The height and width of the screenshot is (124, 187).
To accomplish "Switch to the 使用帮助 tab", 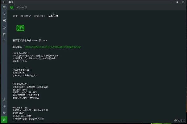I will coord(26,16).
